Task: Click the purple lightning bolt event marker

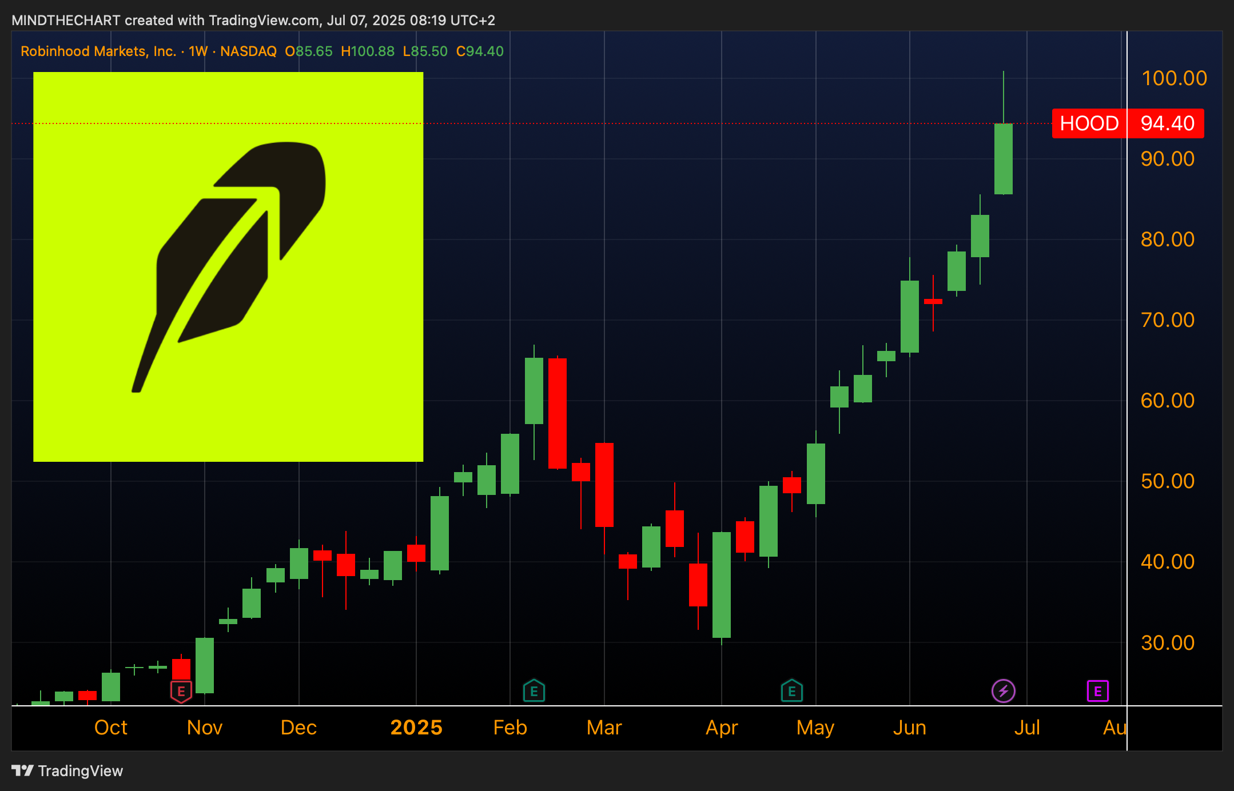Action: point(1004,691)
